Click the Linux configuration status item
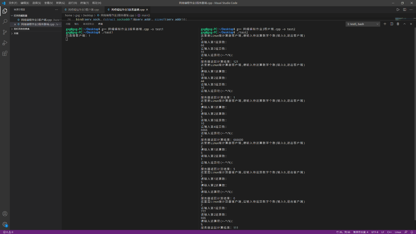The width and height of the screenshot is (416, 234). (x=398, y=232)
